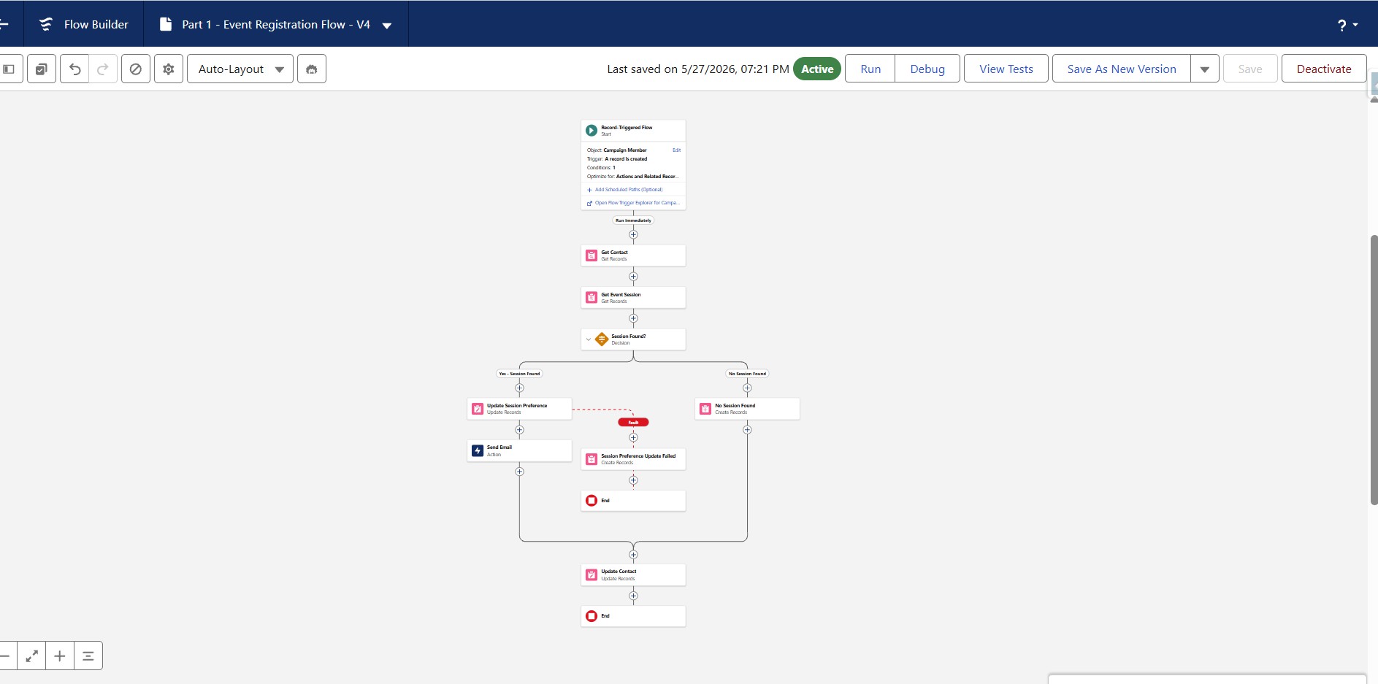Select the No Session Found path label

747,374
